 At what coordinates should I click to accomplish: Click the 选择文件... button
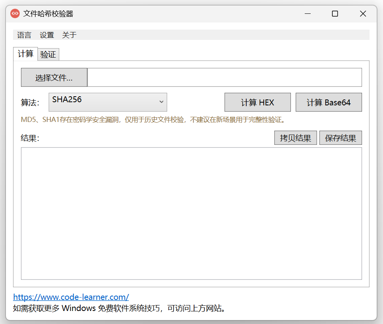click(54, 77)
